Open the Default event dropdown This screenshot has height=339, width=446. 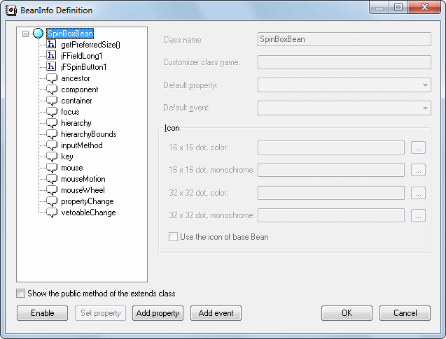click(425, 108)
